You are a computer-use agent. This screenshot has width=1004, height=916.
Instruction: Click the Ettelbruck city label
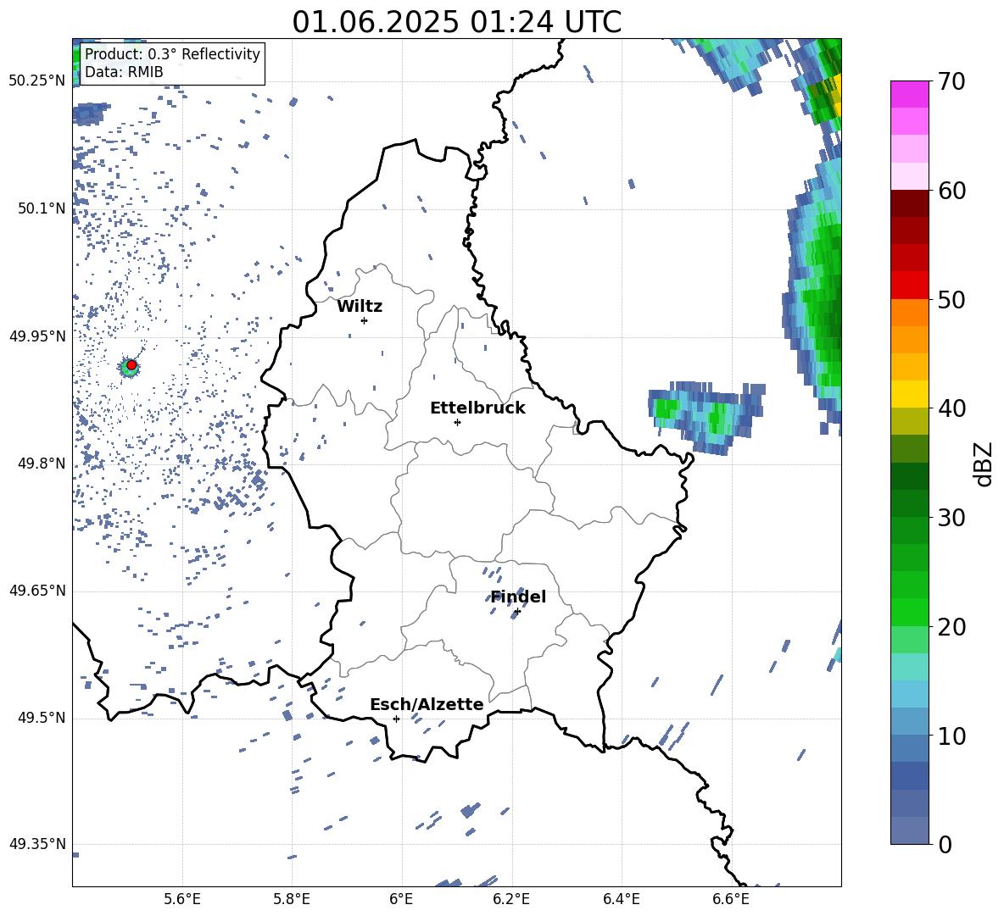477,408
